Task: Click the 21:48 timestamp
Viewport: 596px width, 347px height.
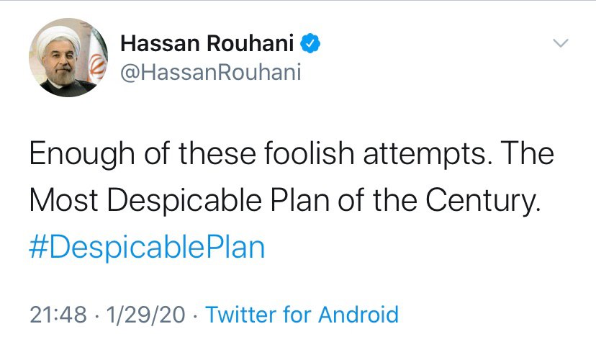Action: (59, 315)
